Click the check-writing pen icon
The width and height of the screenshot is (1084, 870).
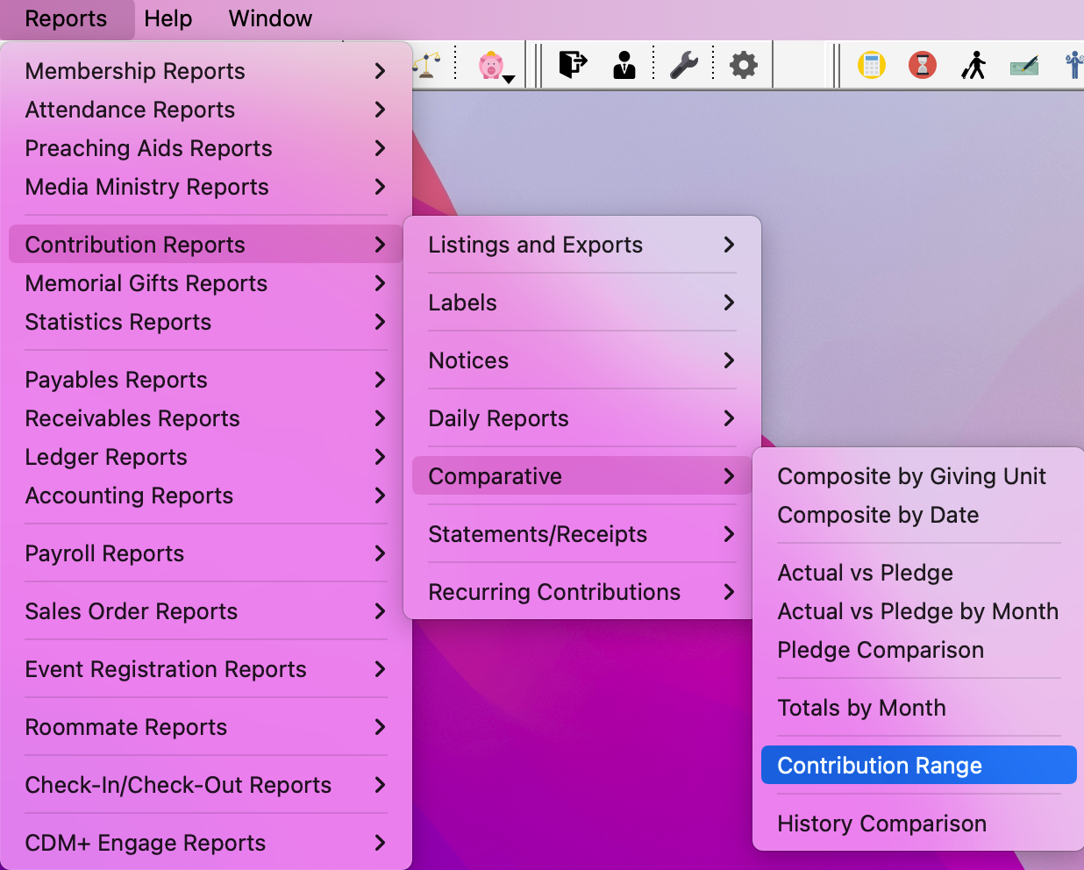1024,65
